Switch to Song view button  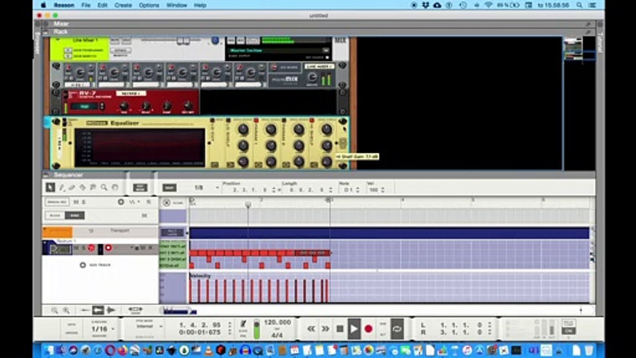[x=75, y=215]
